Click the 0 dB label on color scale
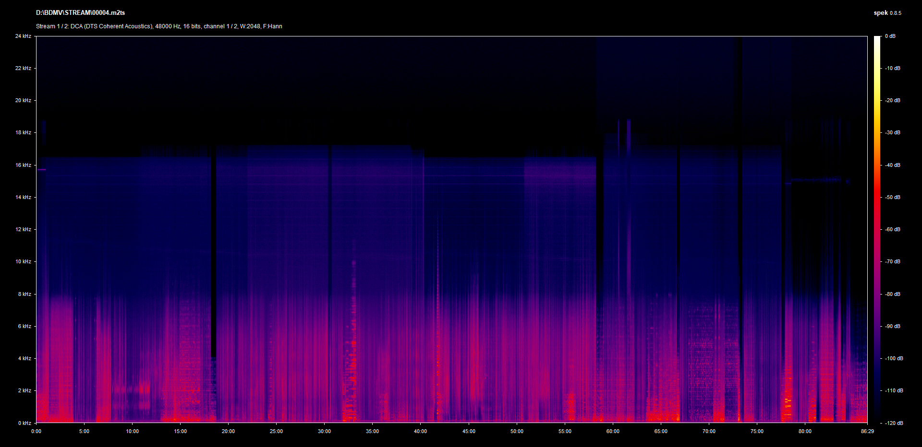 [x=890, y=36]
